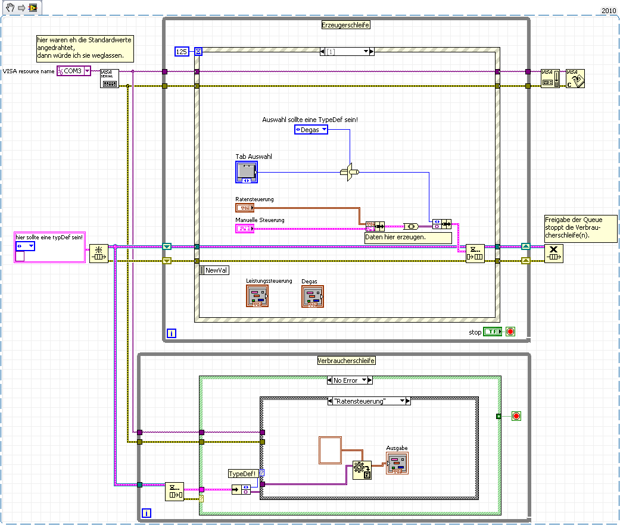
Task: Select the "Freigabe der Queue" comment box
Action: point(581,228)
